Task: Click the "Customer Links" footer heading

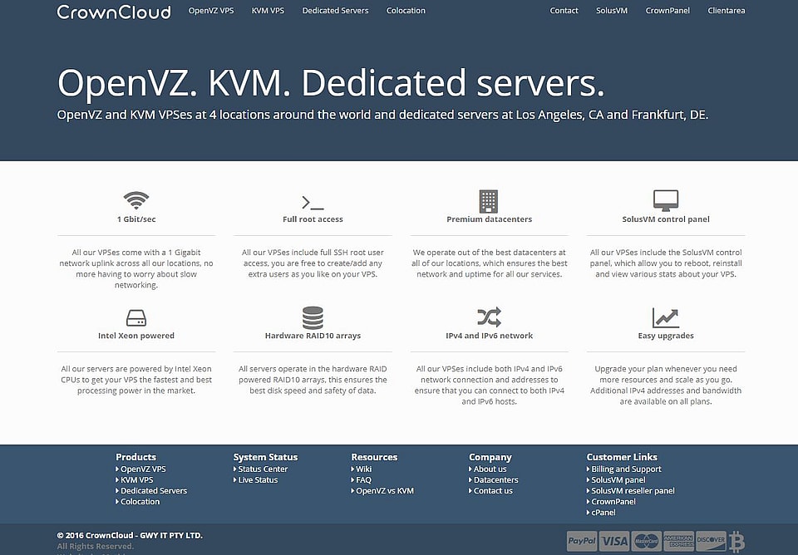Action: pos(622,457)
